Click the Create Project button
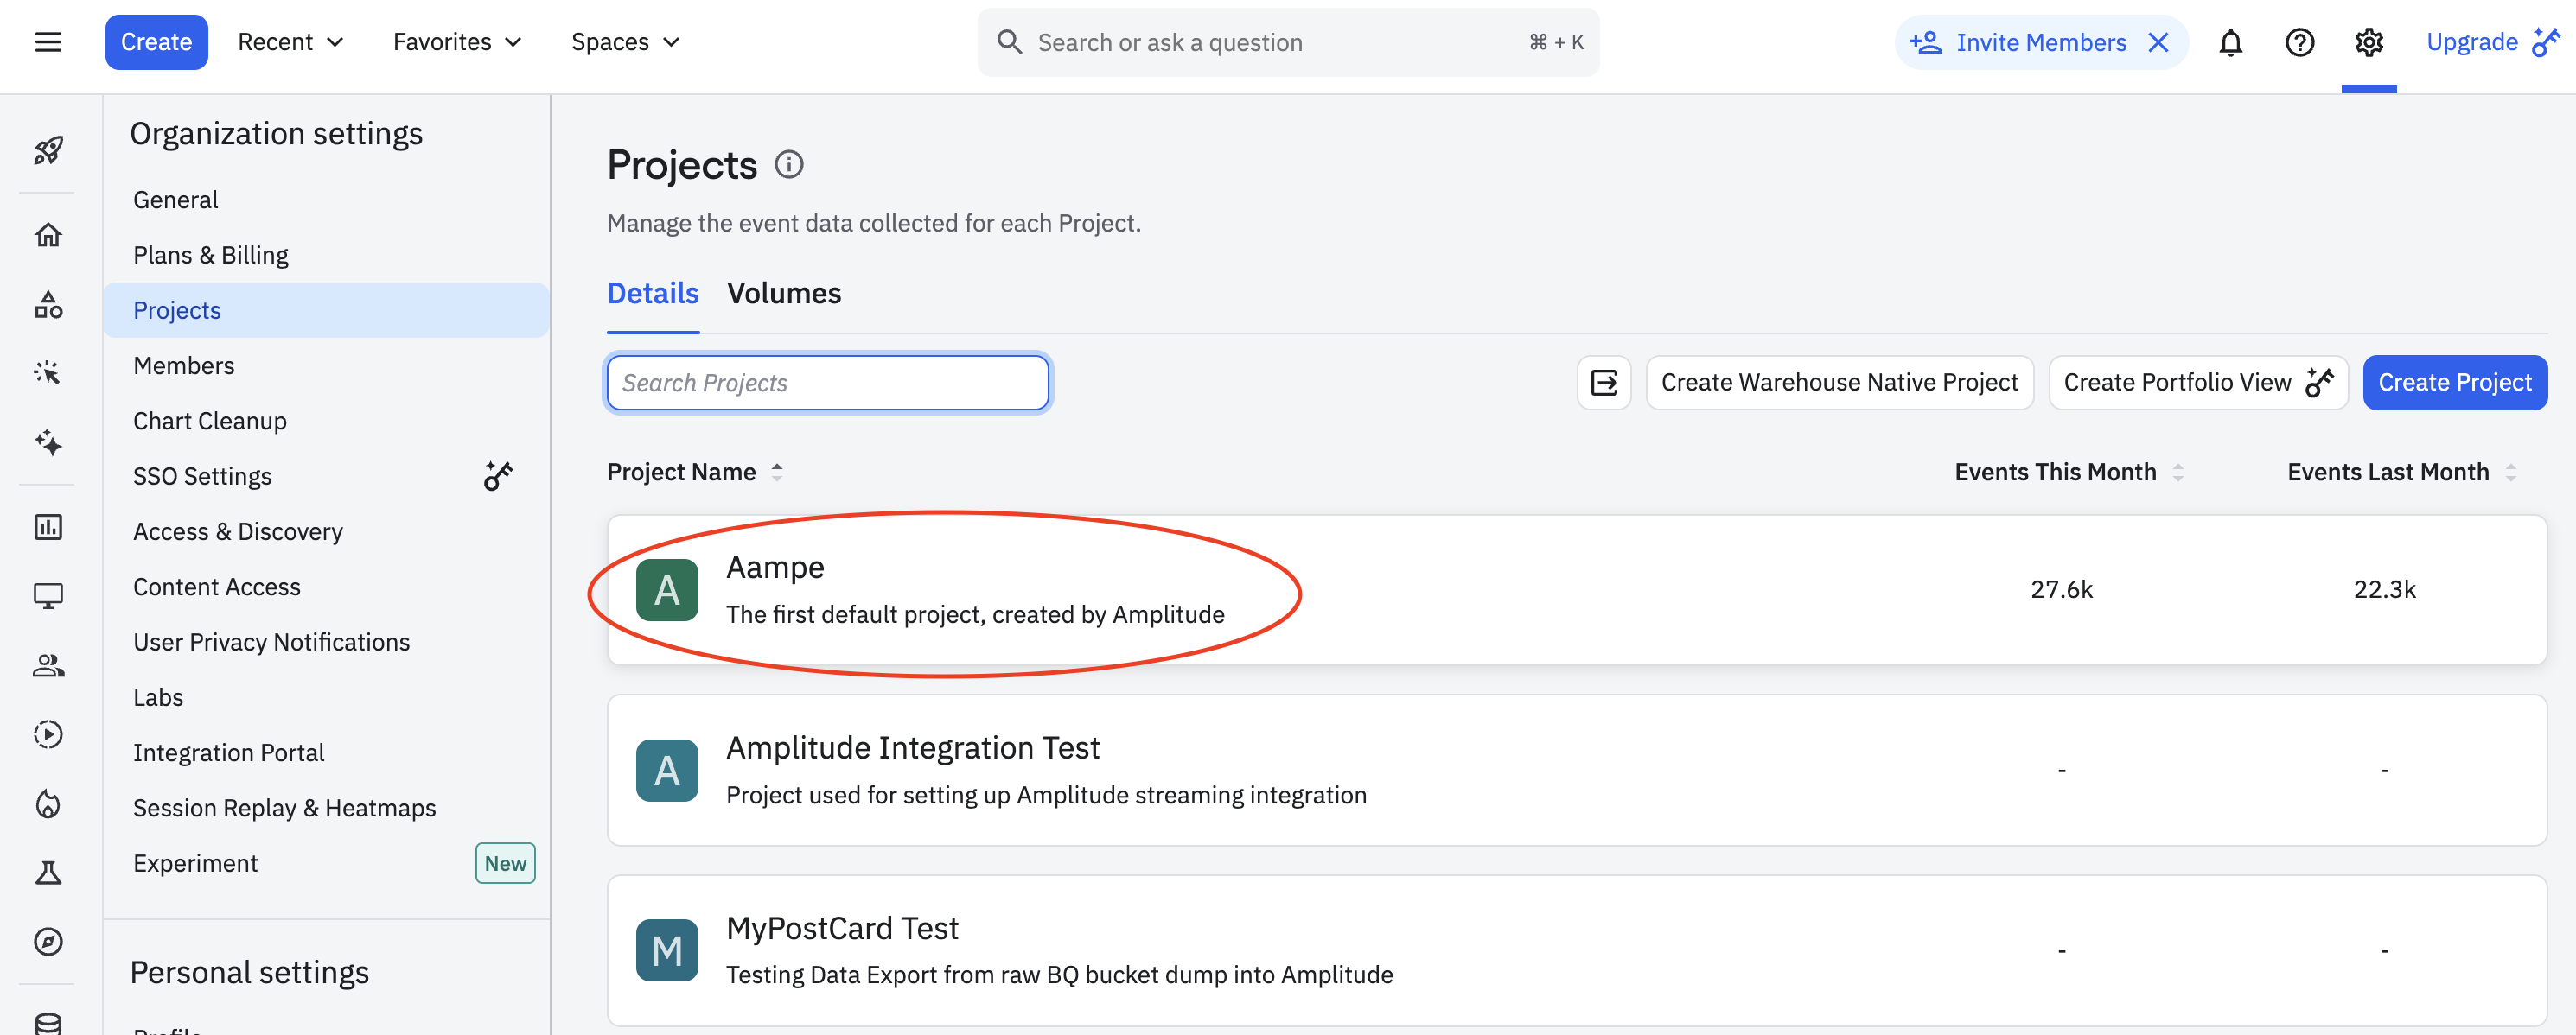 2454,383
